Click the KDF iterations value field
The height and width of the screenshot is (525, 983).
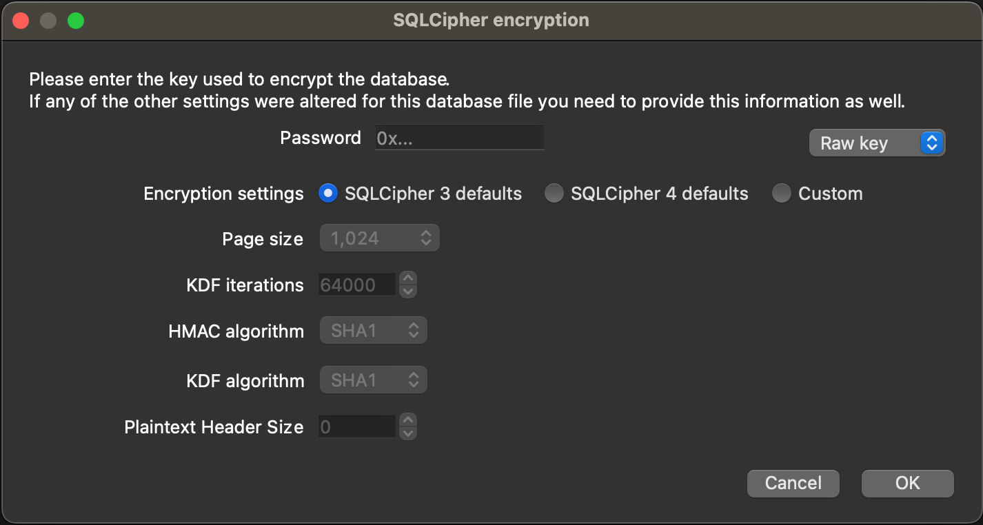point(356,285)
